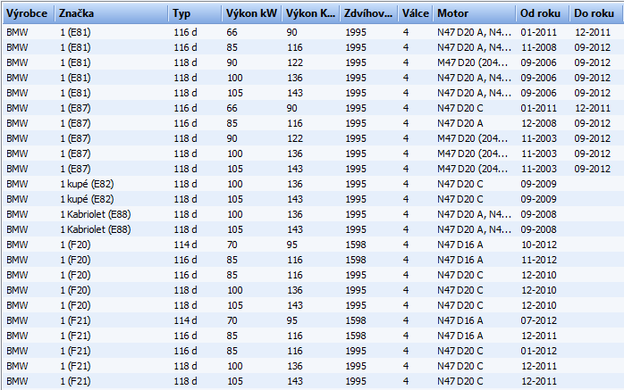Click the 11-2008 Od roku cell
The image size is (624, 390).
539,46
